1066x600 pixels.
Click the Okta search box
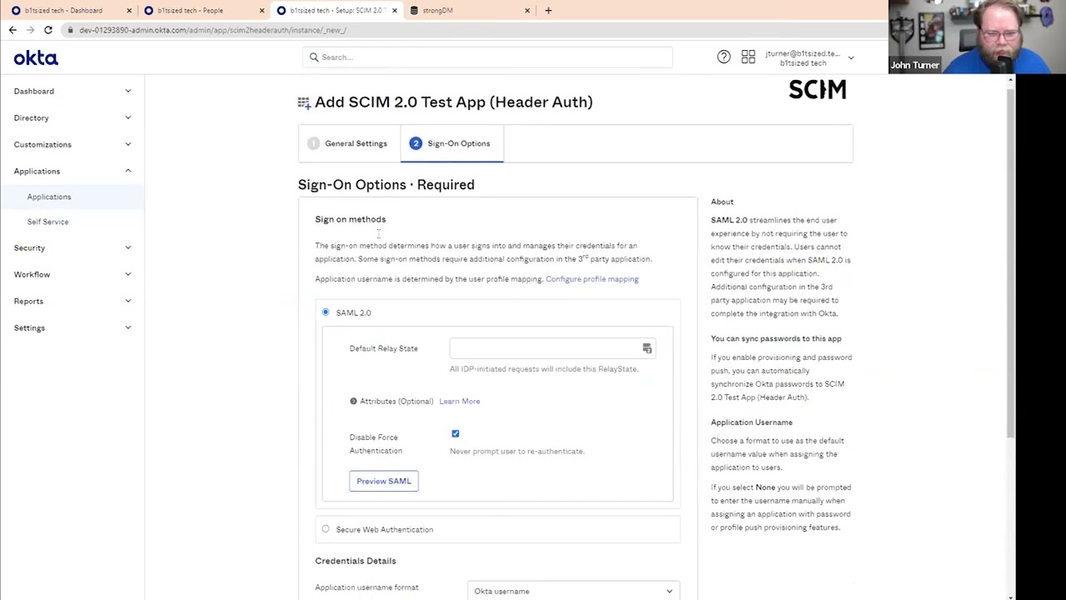[x=487, y=57]
